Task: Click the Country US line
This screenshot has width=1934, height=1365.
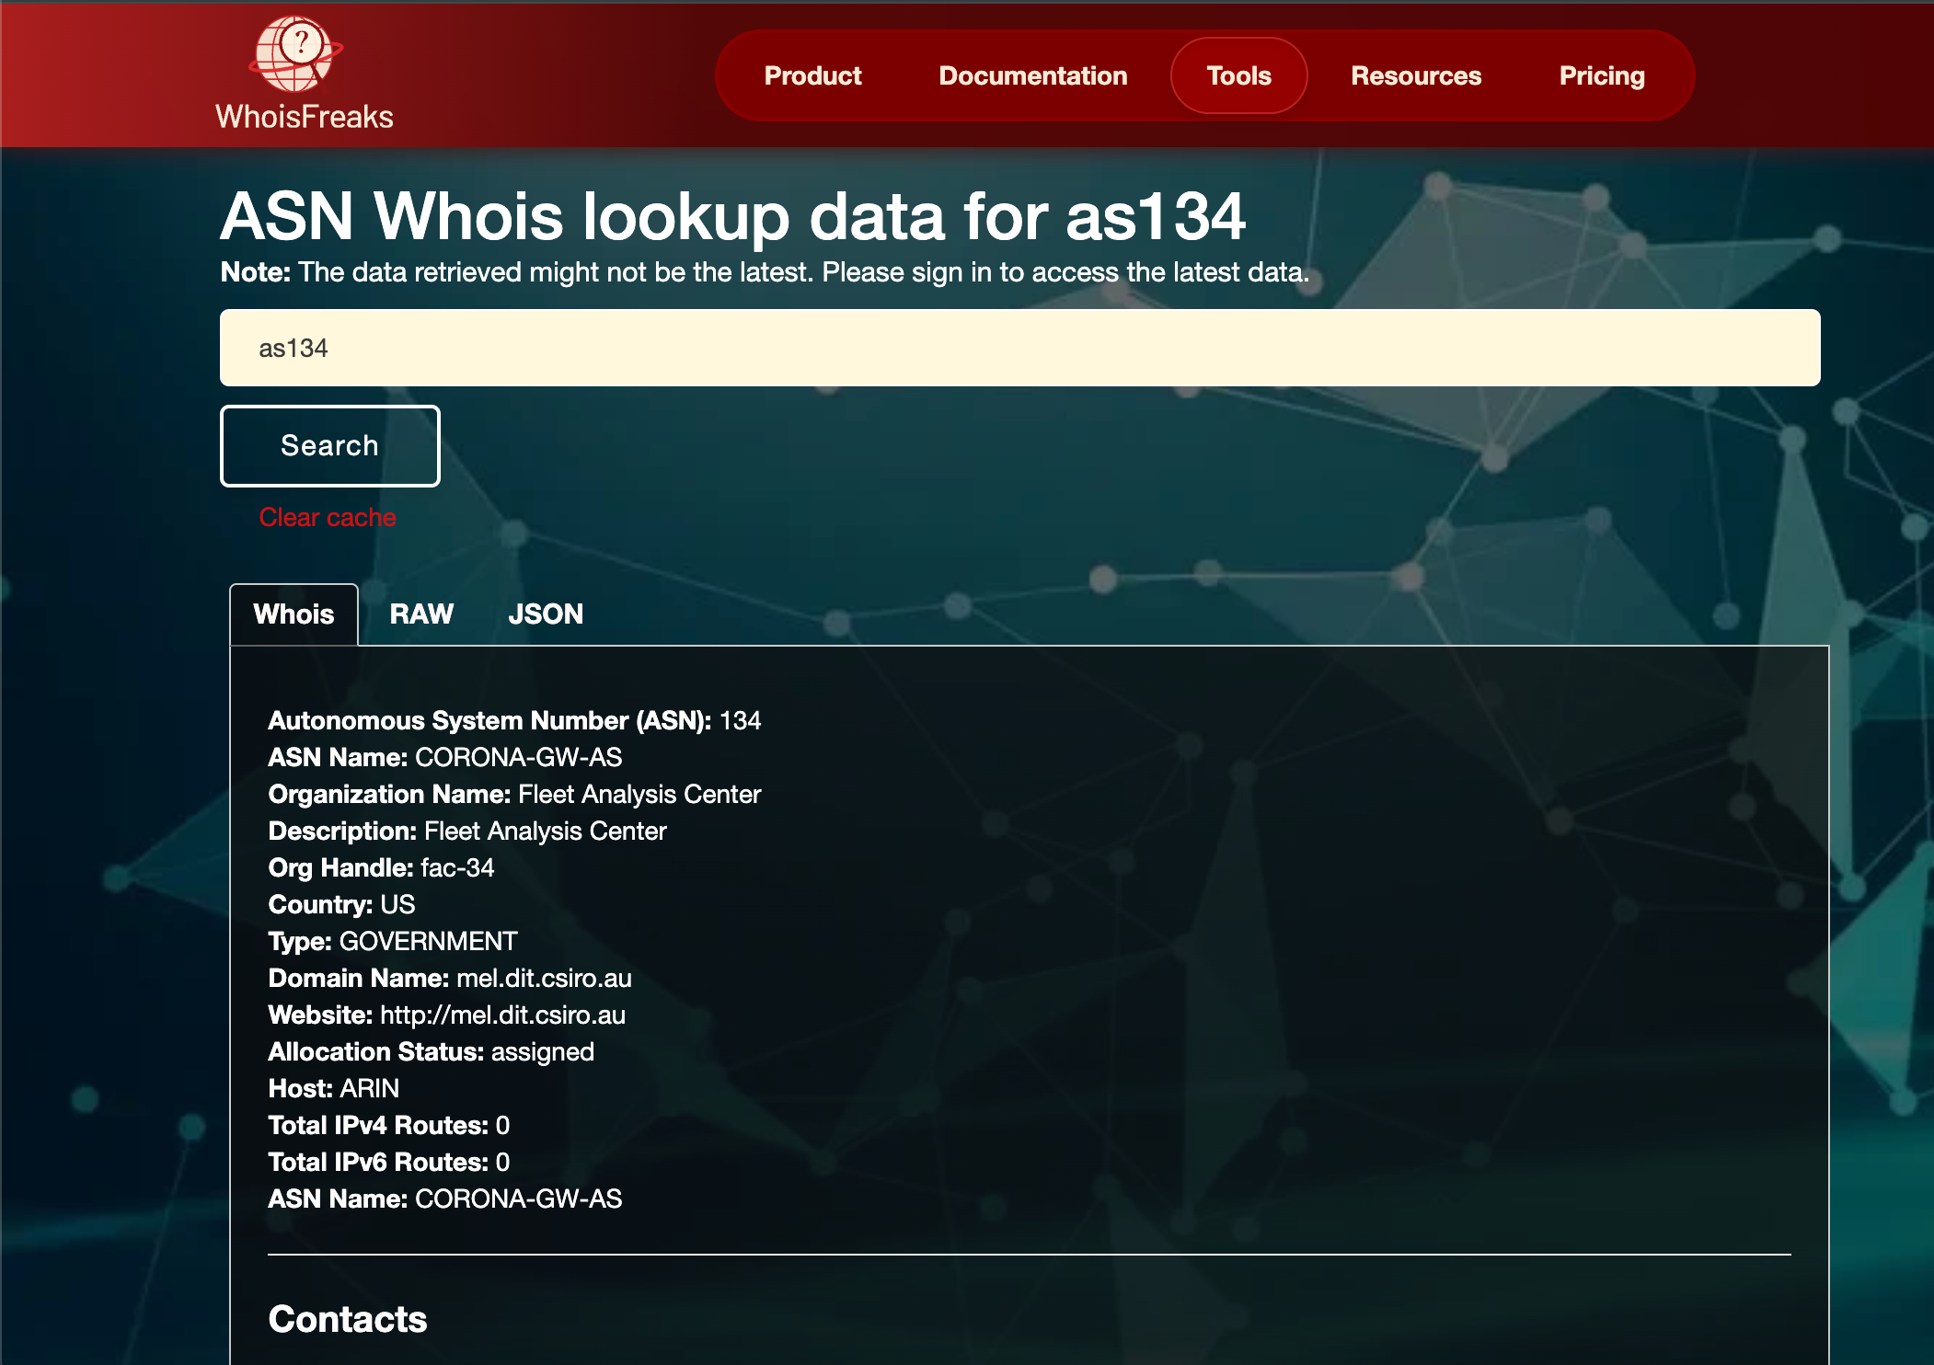Action: tap(341, 905)
